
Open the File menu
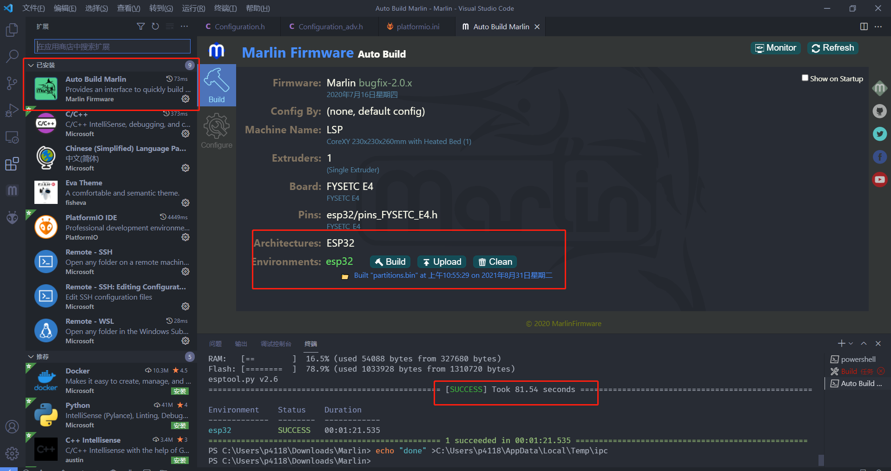33,8
